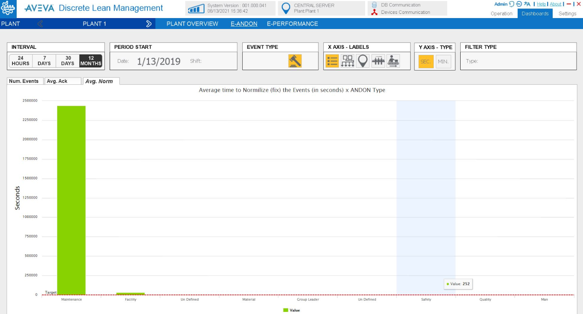Viewport: 583px width, 314px height.
Task: Open PLANT OVERVIEW page
Action: pos(192,24)
